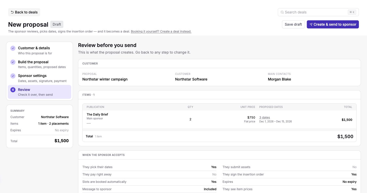Image resolution: width=367 pixels, height=193 pixels.
Task: Click the 'They pick their dates' row
Action: [x=149, y=167]
